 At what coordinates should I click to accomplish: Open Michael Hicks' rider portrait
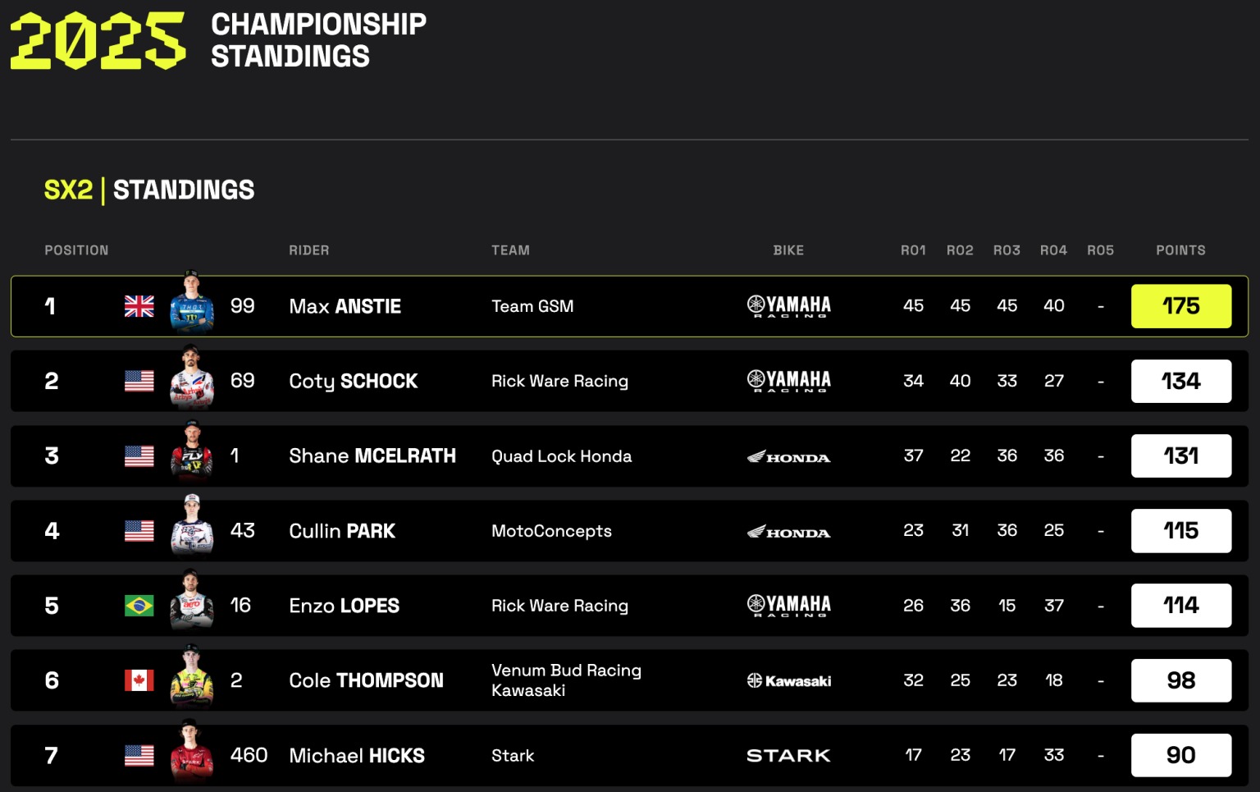191,751
